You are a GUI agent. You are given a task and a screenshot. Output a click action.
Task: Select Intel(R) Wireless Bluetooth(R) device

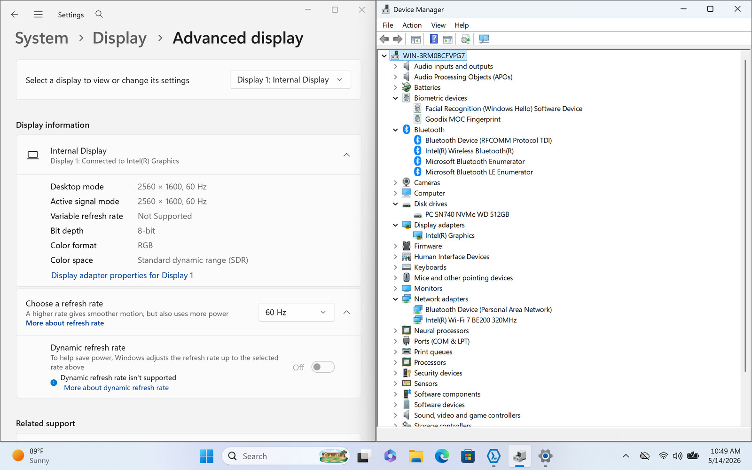click(469, 151)
